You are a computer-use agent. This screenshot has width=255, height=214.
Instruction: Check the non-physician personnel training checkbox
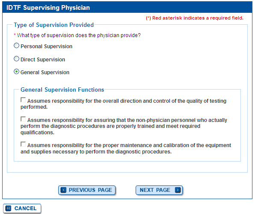tap(23, 119)
